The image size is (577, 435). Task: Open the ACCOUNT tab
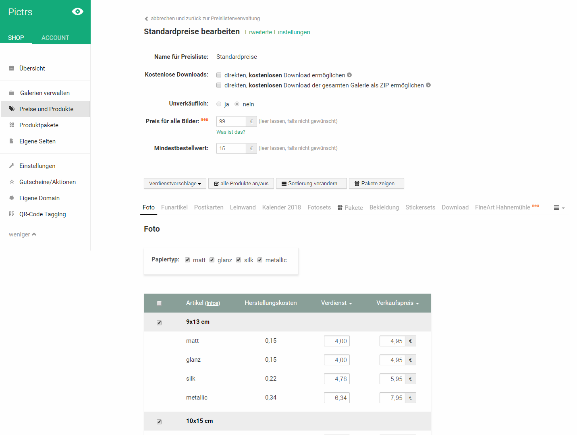pyautogui.click(x=55, y=38)
